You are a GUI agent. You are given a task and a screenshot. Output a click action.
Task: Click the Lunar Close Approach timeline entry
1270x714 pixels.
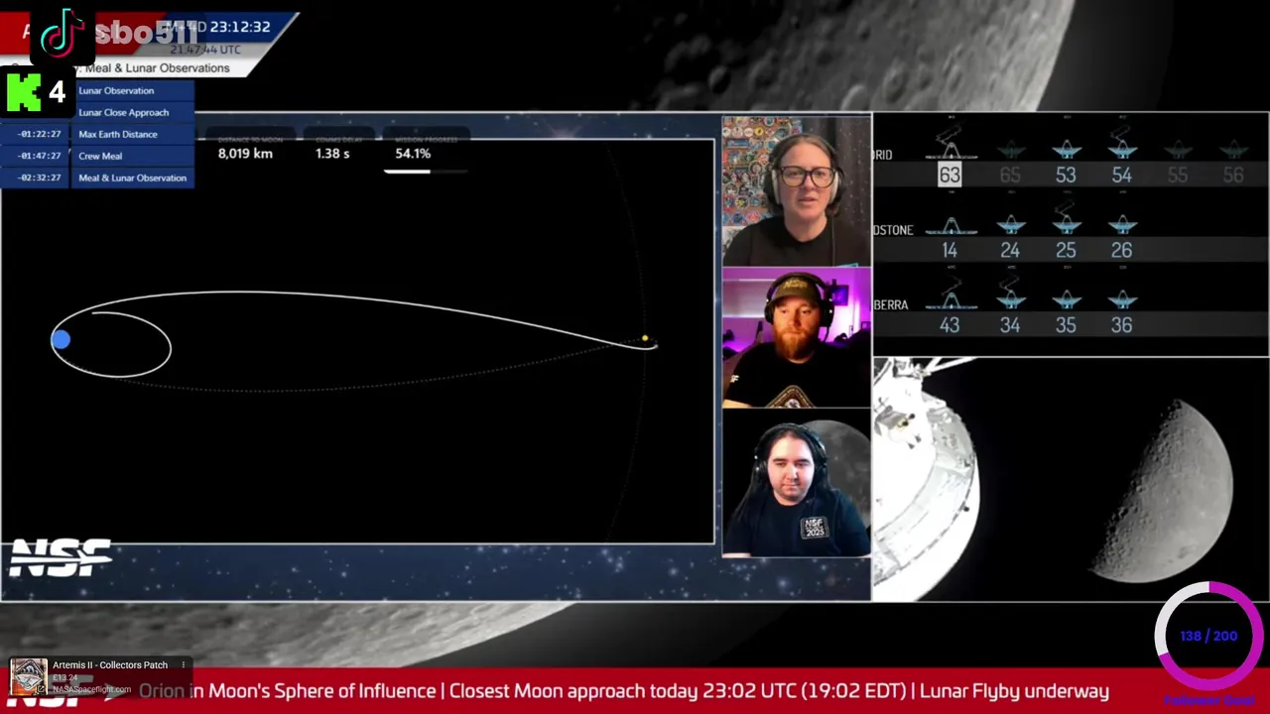point(133,112)
